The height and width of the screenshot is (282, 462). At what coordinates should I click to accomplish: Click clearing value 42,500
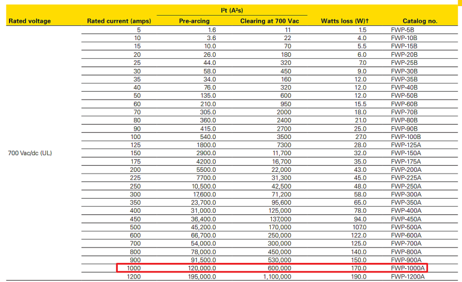tap(282, 186)
